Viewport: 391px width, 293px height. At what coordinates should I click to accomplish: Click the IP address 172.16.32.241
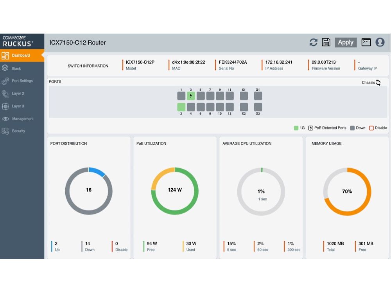279,62
